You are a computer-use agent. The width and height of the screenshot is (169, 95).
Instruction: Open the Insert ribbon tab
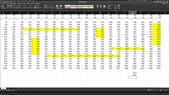(x=4, y=3)
